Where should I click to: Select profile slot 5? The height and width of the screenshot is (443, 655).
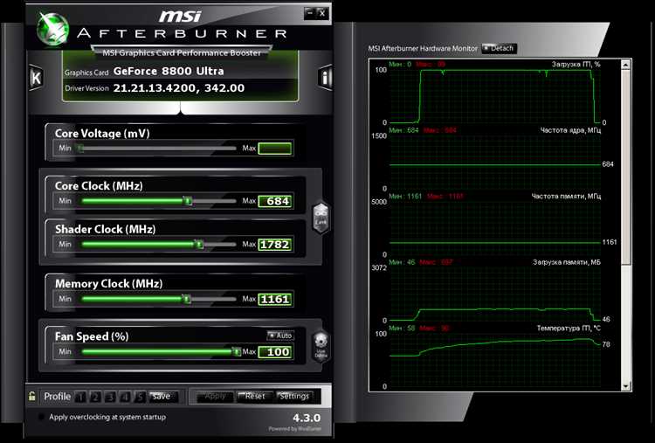pos(140,397)
